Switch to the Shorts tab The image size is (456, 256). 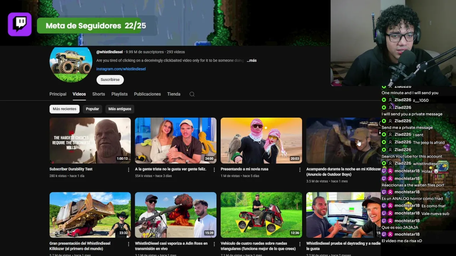[x=99, y=94]
